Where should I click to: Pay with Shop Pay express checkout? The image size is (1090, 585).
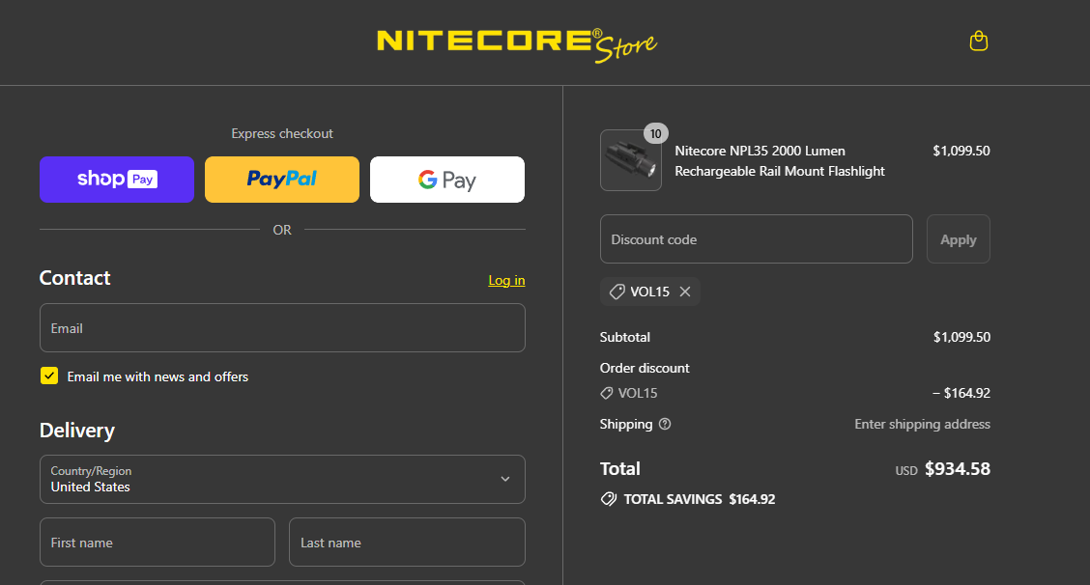tap(117, 180)
